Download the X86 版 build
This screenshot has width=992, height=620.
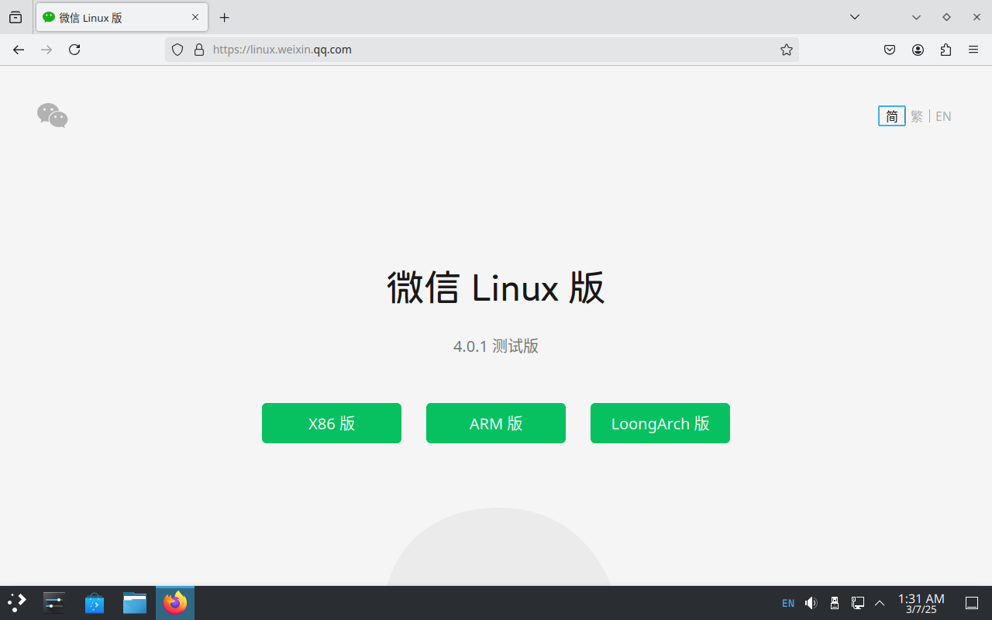pos(332,423)
